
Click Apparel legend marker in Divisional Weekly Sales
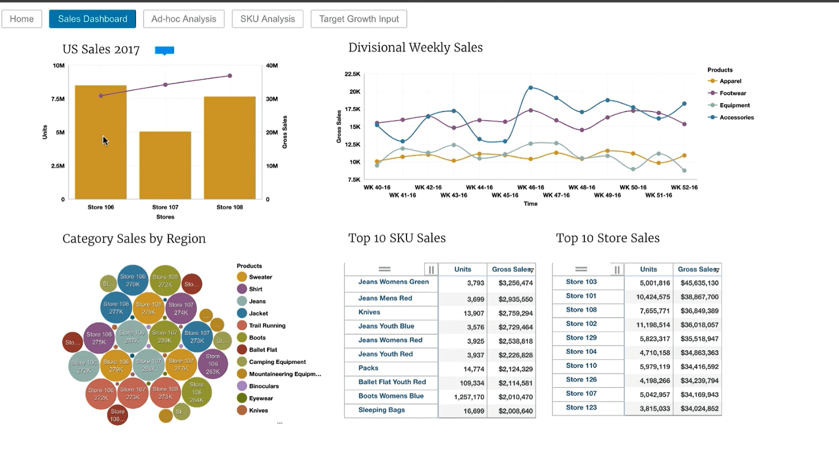[x=713, y=81]
